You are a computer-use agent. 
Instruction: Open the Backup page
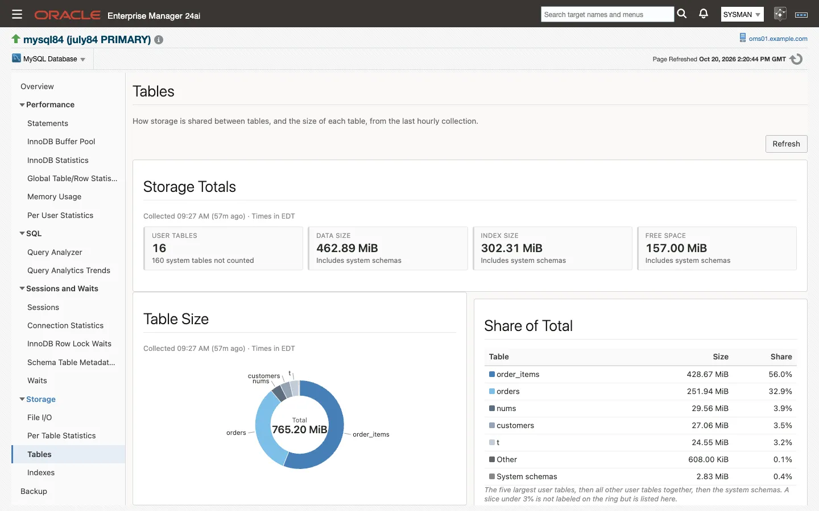(34, 491)
